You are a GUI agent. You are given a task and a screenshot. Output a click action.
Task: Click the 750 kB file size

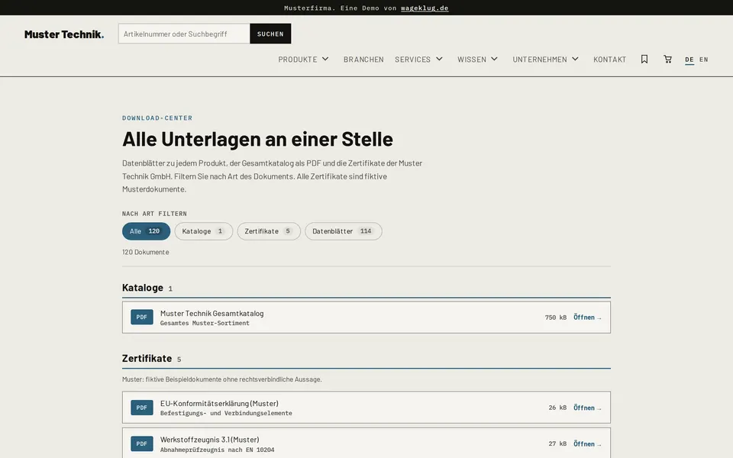click(x=555, y=318)
